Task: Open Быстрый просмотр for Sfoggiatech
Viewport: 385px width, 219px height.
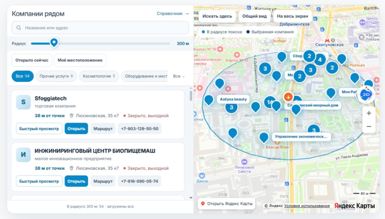Action: click(39, 129)
